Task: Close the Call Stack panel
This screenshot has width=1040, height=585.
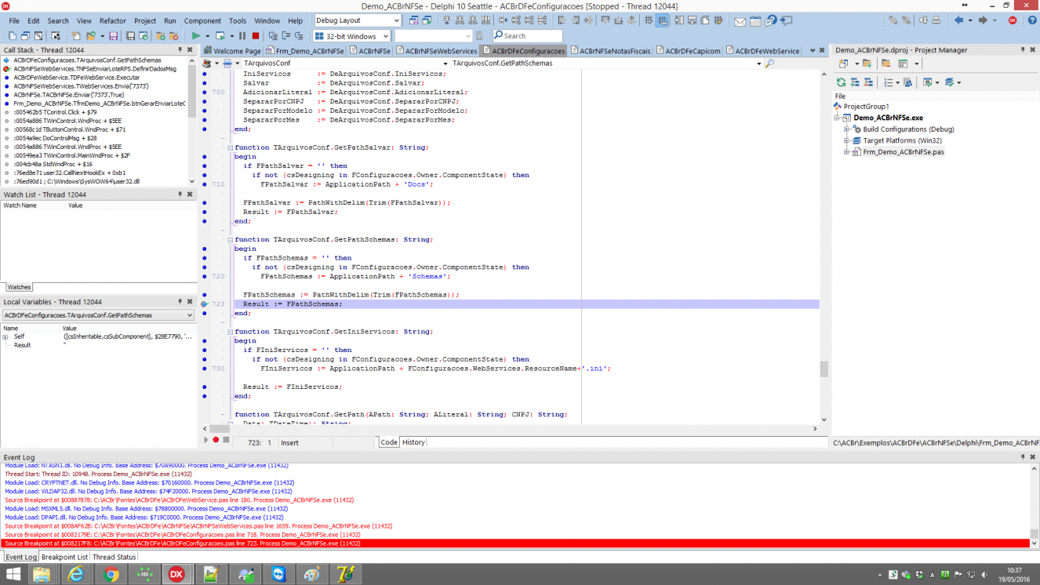Action: pyautogui.click(x=191, y=50)
